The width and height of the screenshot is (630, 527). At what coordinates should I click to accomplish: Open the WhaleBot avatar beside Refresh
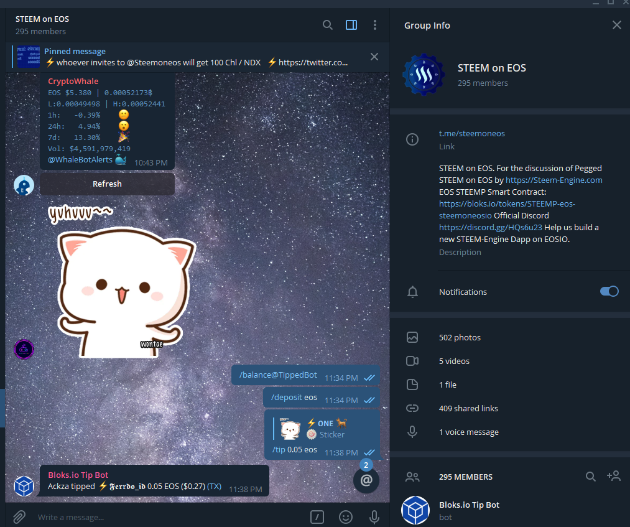[x=24, y=185]
